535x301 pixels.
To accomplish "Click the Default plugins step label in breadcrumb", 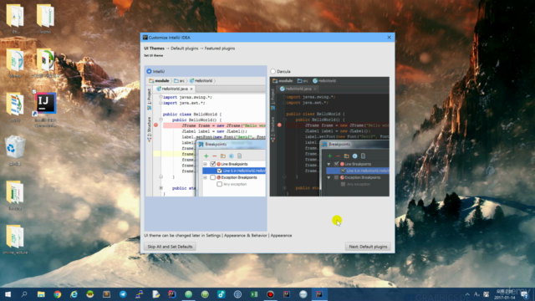I will 184,48.
